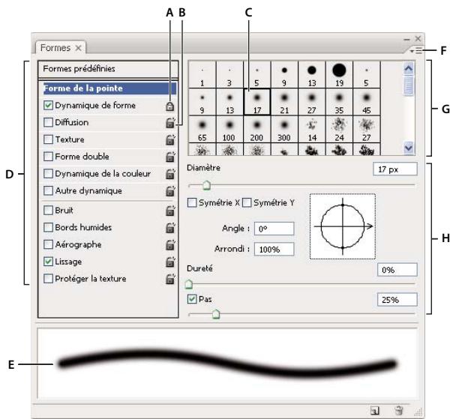The image size is (453, 419).
Task: Enable the Texture checkbox
Action: (x=48, y=139)
